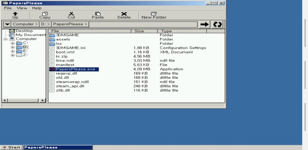This screenshot has height=150, width=308.
Task: Click the regexp.dll file icon
Action: click(52, 73)
